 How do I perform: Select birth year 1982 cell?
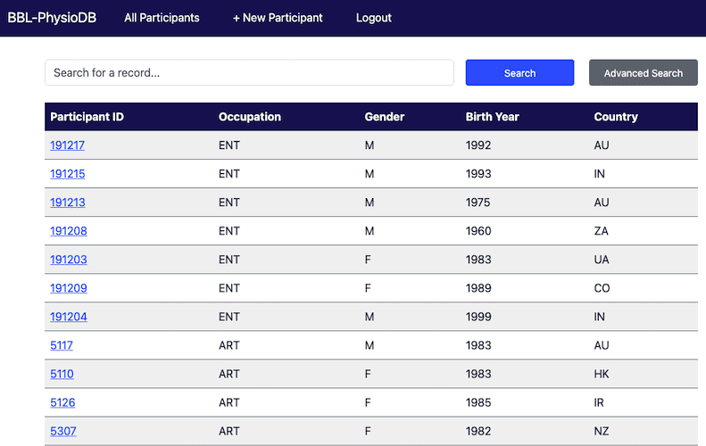[478, 431]
